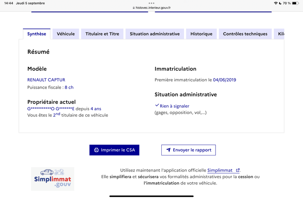
Task: Click the paper plane send icon
Action: coord(168,150)
